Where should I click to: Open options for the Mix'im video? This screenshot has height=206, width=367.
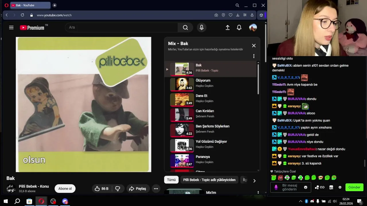click(258, 193)
